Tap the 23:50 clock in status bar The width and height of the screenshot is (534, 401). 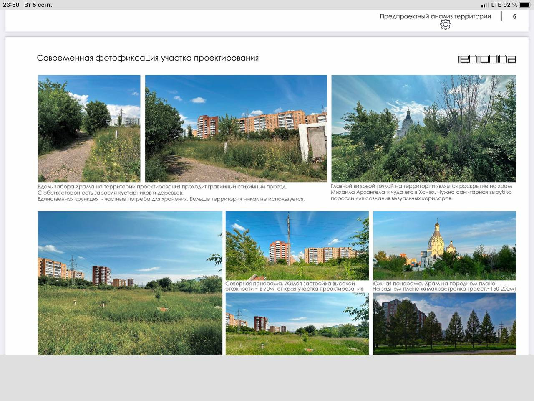(x=11, y=5)
